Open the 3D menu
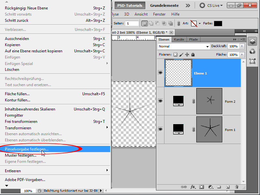Screen dimensions: 260x195 coord(127,14)
